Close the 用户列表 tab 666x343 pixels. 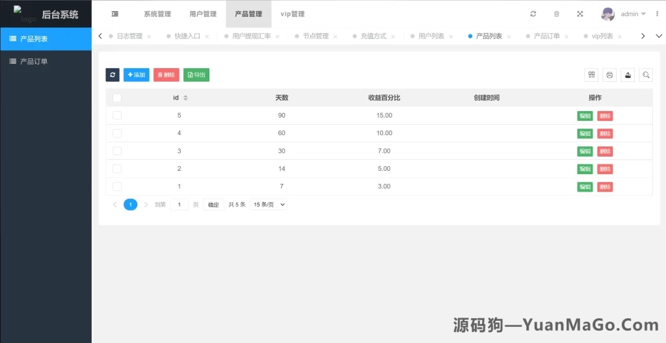click(x=451, y=36)
